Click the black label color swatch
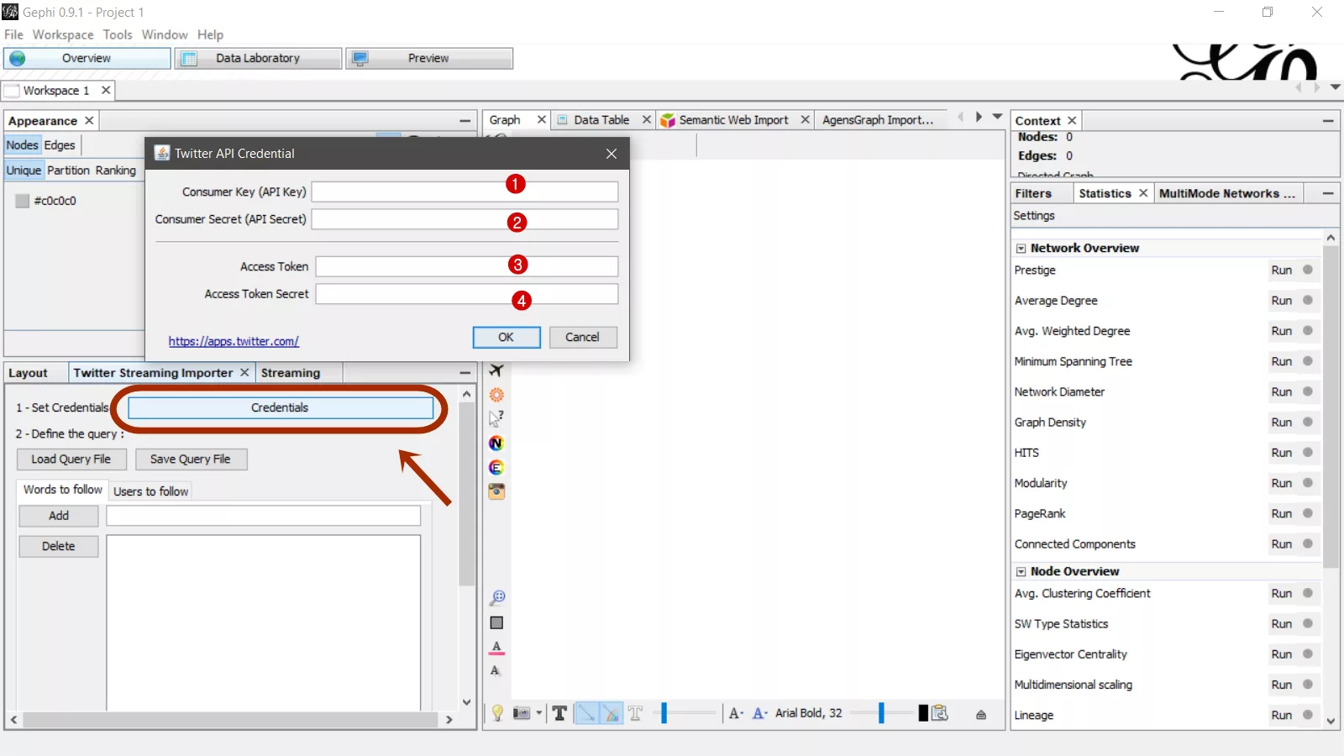 click(x=923, y=713)
